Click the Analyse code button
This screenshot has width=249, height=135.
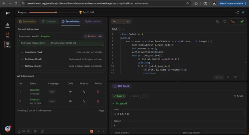(93, 36)
